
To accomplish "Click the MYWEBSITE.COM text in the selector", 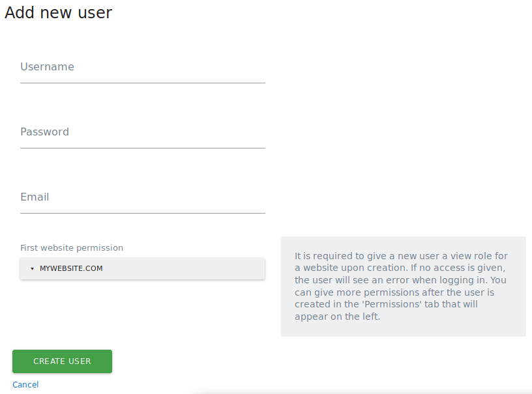I will (x=72, y=268).
